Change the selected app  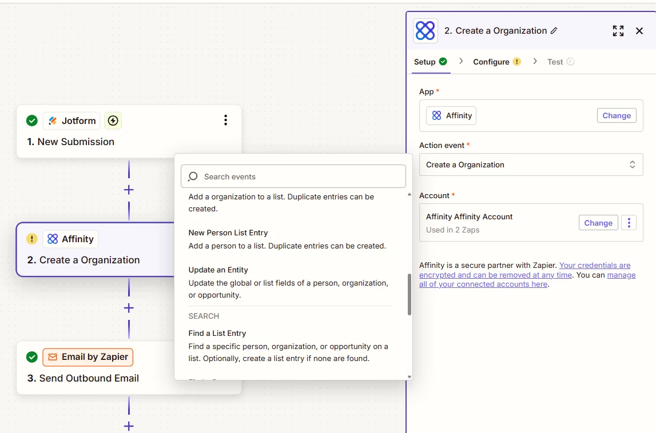click(617, 116)
